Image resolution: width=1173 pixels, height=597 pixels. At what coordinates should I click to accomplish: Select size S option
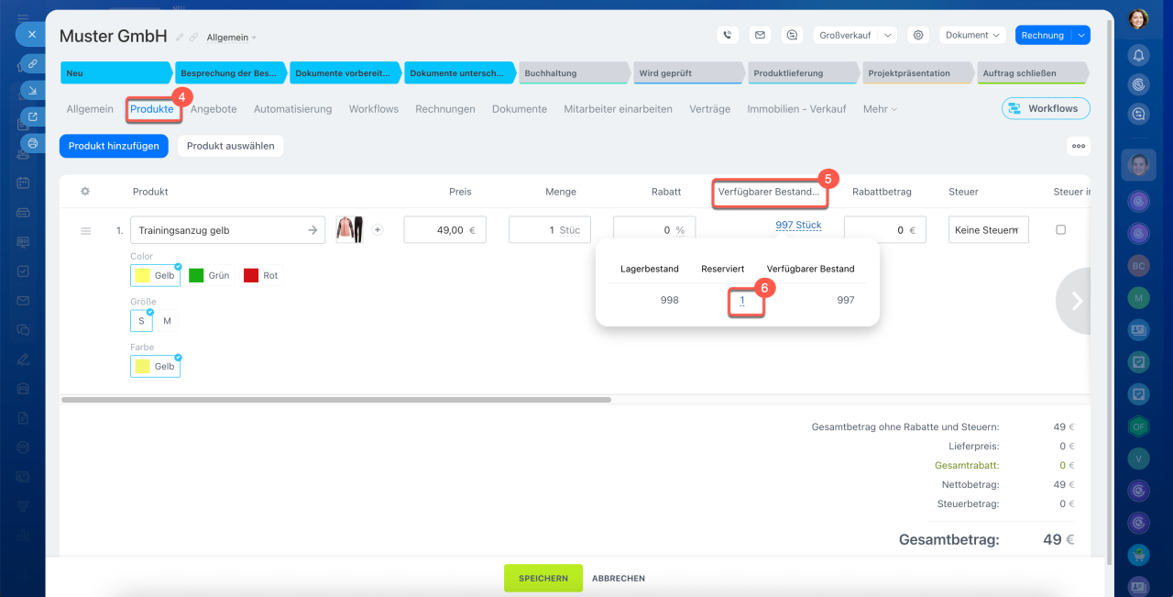[141, 321]
